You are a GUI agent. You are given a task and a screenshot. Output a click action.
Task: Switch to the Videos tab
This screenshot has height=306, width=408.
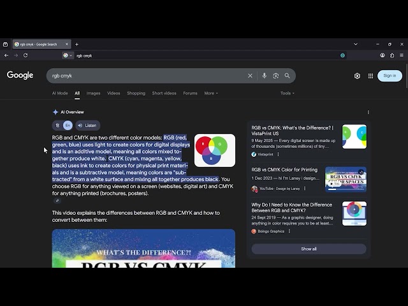coord(113,93)
